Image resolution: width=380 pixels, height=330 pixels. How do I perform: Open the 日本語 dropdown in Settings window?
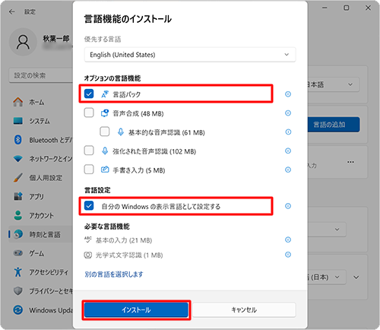pos(334,84)
